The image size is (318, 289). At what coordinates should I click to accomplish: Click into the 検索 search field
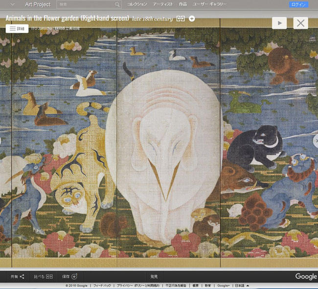click(x=86, y=4)
